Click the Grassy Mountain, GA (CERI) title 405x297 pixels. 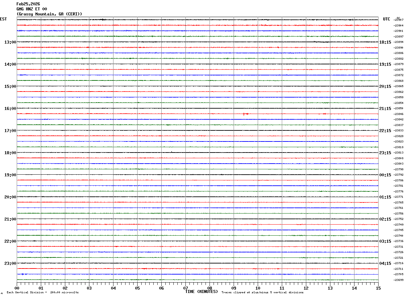[x=49, y=14]
